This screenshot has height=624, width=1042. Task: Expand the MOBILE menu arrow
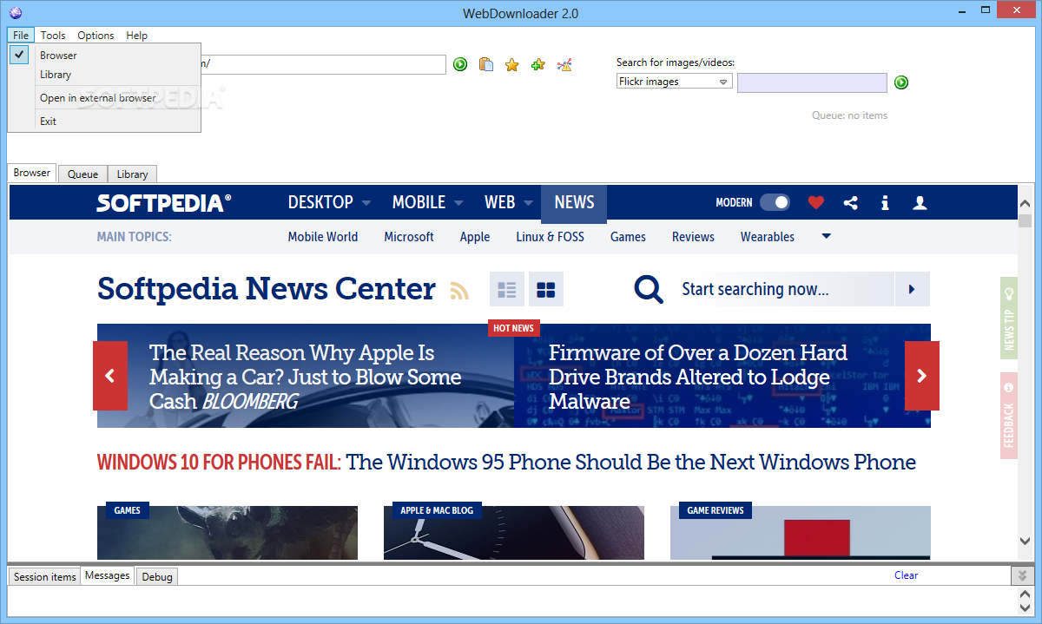(x=458, y=203)
